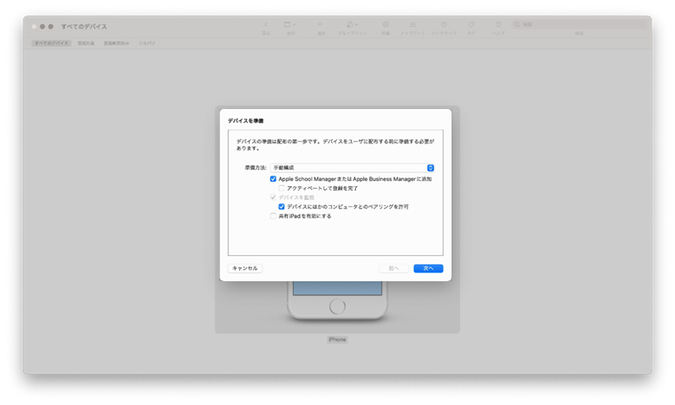The height and width of the screenshot is (405, 675).
Task: Click the Prepare gear icon in toolbar
Action: coord(386,24)
